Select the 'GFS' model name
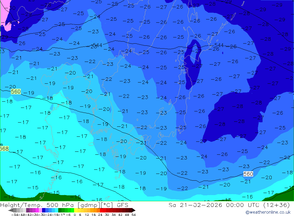This screenshot has height=216, width=294. 123,205
